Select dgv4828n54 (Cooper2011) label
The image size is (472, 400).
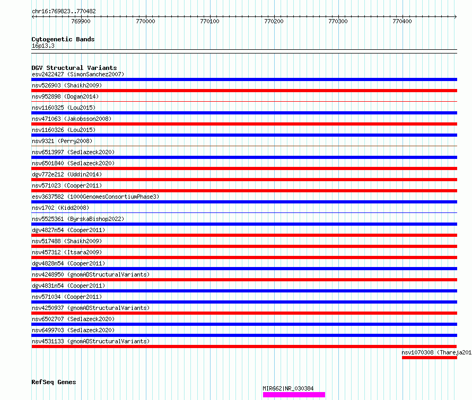(68, 263)
